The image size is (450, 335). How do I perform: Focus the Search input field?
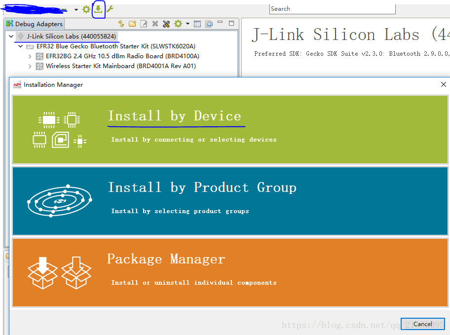[x=333, y=9]
